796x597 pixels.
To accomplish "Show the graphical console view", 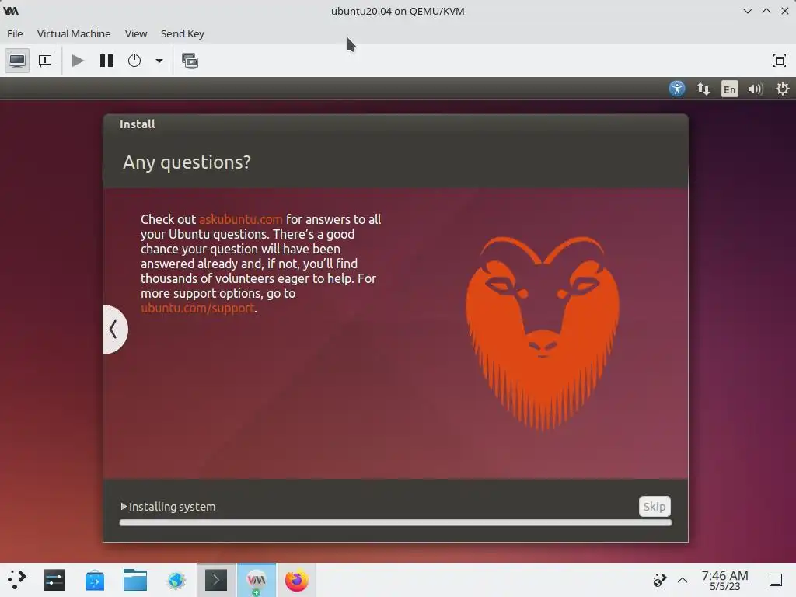I will (17, 61).
